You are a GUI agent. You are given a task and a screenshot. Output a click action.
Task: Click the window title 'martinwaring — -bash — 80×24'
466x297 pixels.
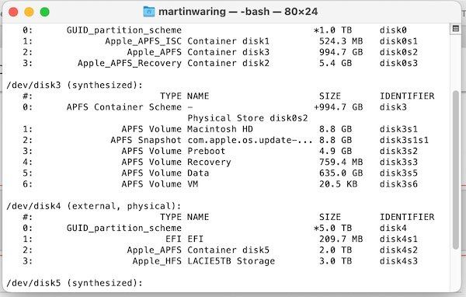(x=238, y=12)
